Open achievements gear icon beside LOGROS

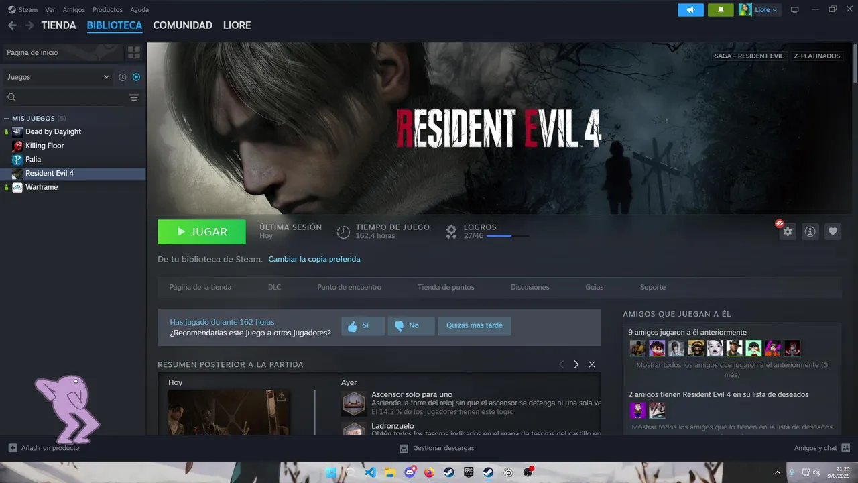451,232
